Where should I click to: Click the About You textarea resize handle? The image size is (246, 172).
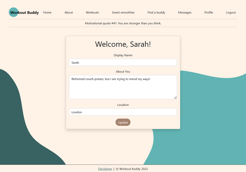click(x=175, y=98)
